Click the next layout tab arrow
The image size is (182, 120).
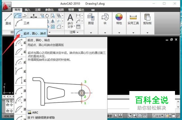[10, 96]
